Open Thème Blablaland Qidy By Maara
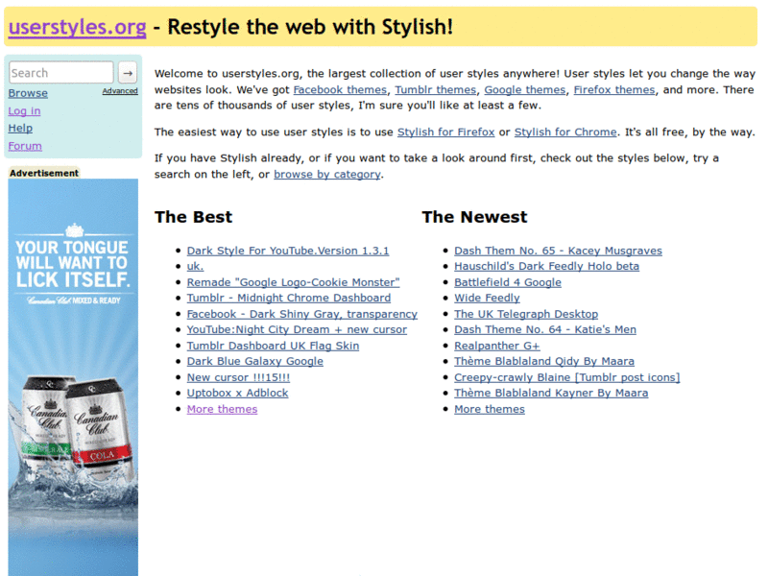This screenshot has height=576, width=768. pos(544,362)
